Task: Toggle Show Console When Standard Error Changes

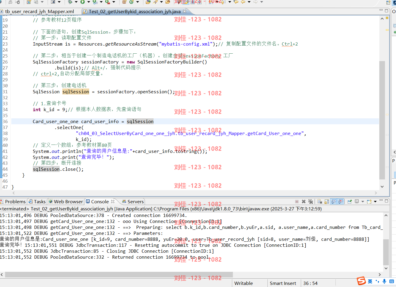Action: point(341,201)
